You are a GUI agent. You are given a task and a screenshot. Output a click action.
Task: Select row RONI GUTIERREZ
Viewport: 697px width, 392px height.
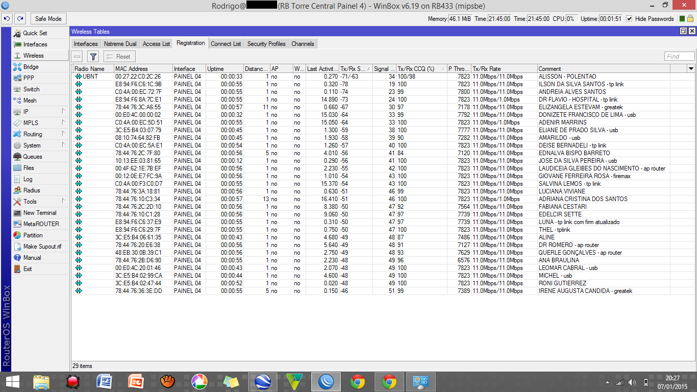(383, 283)
